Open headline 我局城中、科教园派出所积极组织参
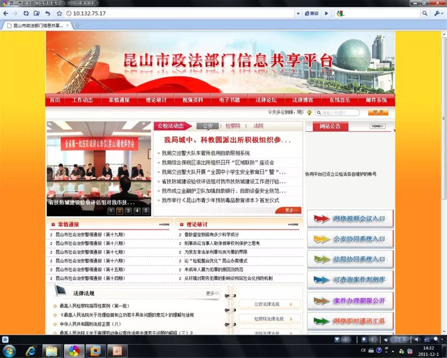Viewport: 447px width, 358px height. (227, 140)
